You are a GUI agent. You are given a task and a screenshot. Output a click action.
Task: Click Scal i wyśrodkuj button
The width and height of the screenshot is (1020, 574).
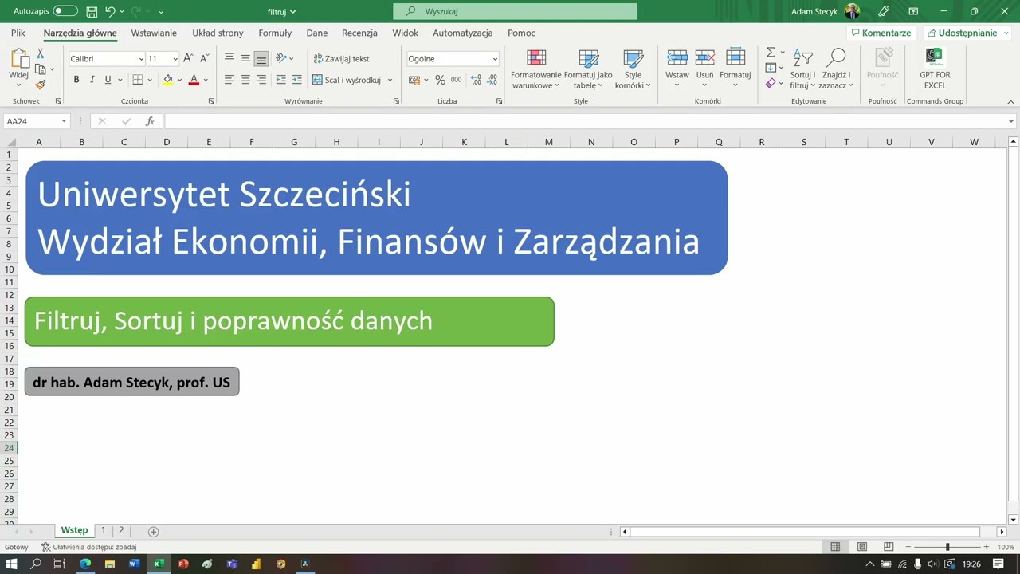click(x=347, y=80)
